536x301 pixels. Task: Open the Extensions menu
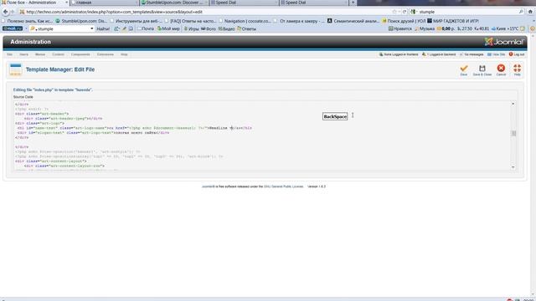coord(106,54)
